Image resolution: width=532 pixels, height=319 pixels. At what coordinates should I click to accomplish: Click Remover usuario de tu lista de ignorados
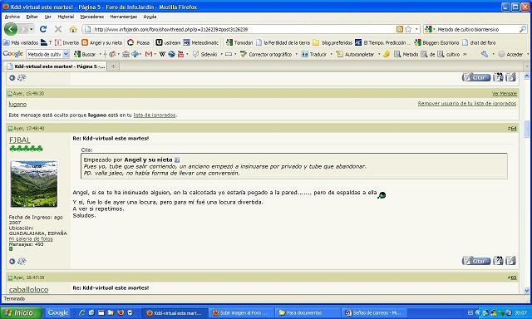point(467,103)
